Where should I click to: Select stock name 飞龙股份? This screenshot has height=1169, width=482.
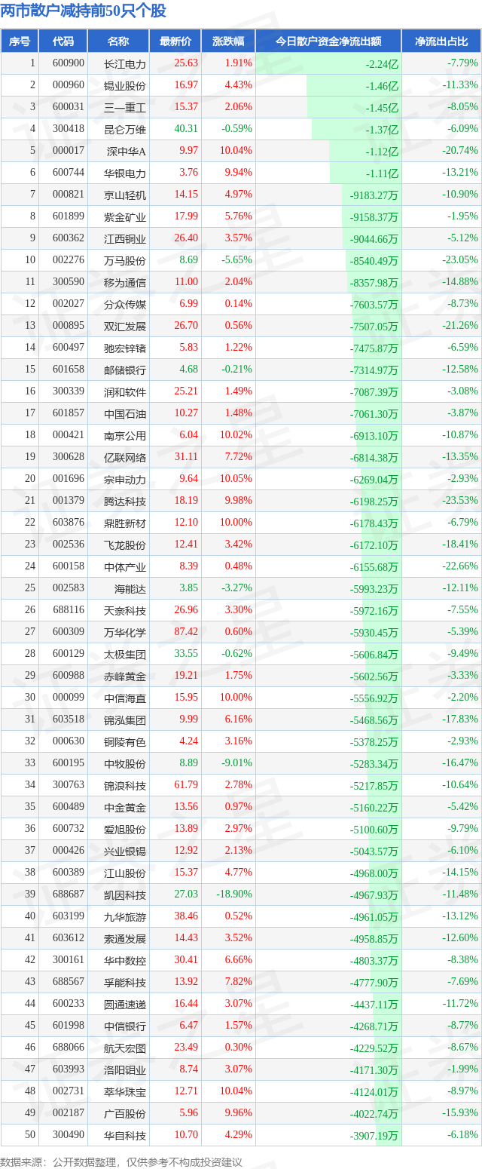pyautogui.click(x=125, y=545)
